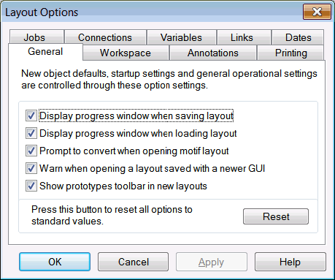Screen dimensions: 335x280
Task: Click the Cancel button
Action: coord(134,262)
